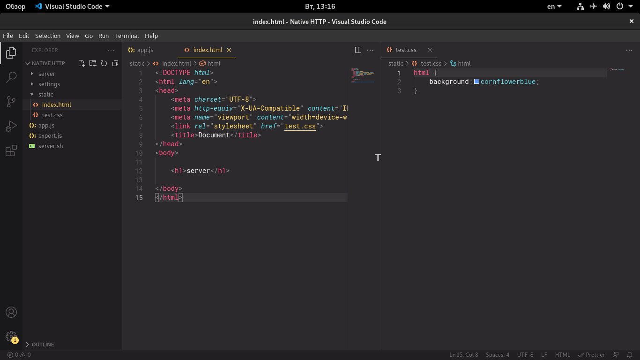The image size is (640, 360).
Task: Open the Edit menu
Action: pyautogui.click(x=24, y=36)
